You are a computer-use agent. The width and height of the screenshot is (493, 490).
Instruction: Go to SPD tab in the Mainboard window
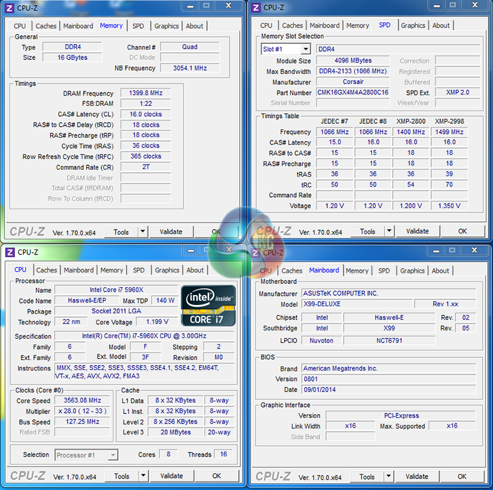(384, 271)
